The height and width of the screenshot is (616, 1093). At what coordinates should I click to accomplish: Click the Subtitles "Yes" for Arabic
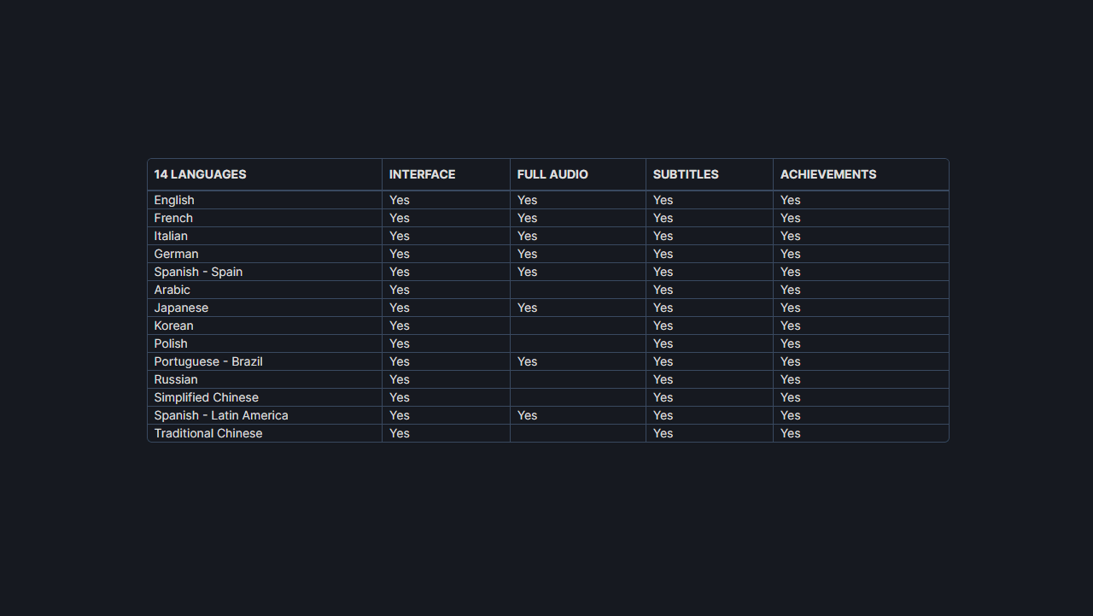pyautogui.click(x=663, y=290)
